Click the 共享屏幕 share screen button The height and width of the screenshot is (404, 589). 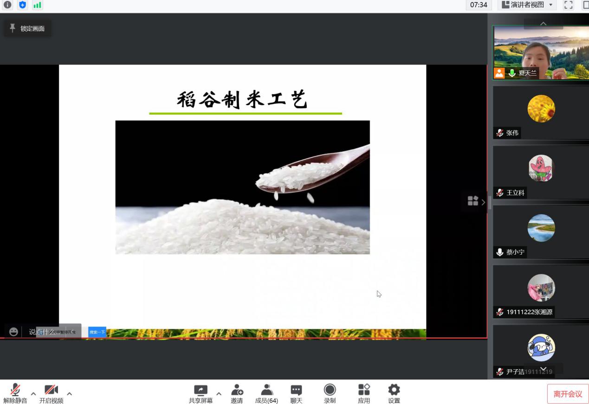click(x=201, y=393)
